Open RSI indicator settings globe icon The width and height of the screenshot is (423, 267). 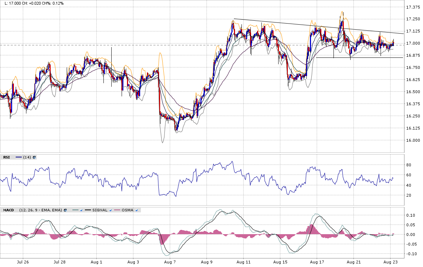point(34,157)
